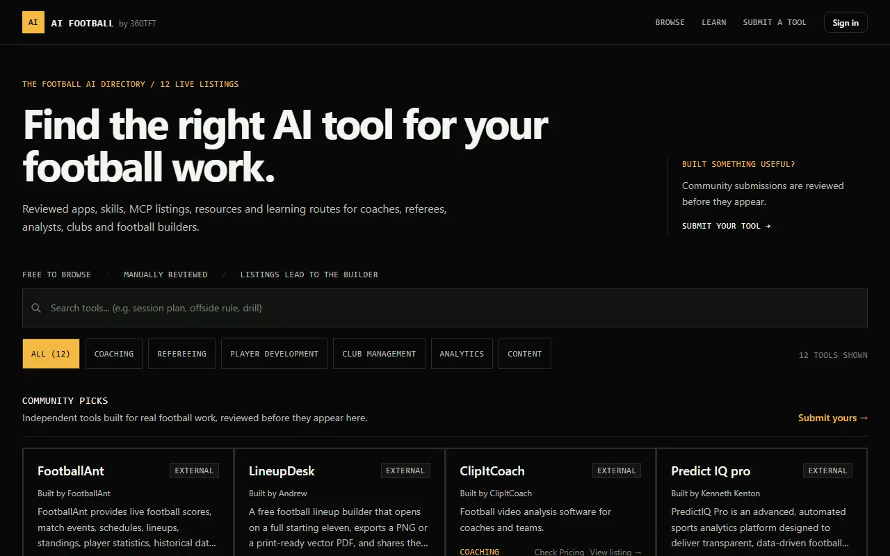Click EXTERNAL badge on FootballAnt card
The width and height of the screenshot is (890, 556).
194,471
